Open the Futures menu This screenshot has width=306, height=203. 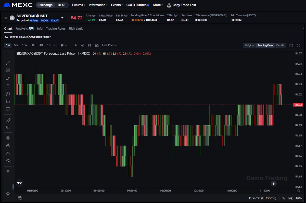coord(79,5)
